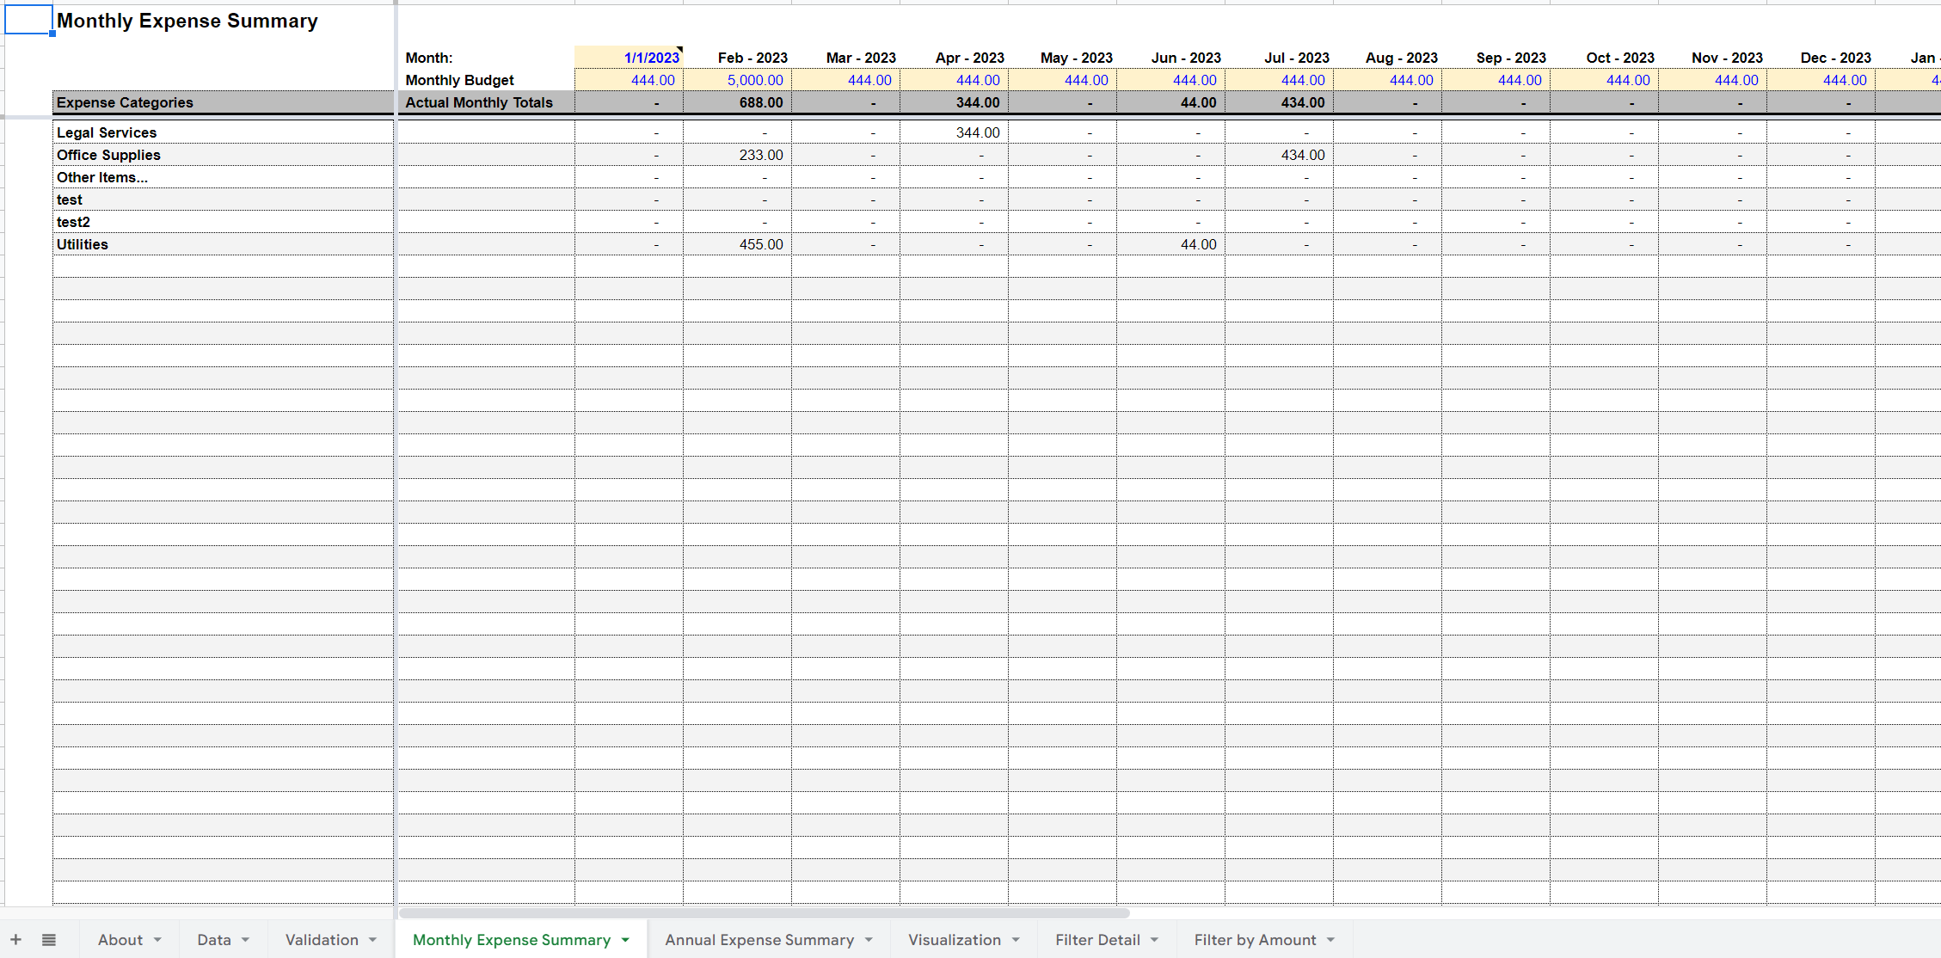Select the 233.00 Office Supplies cell
Viewport: 1941px width, 958px height.
pos(737,155)
